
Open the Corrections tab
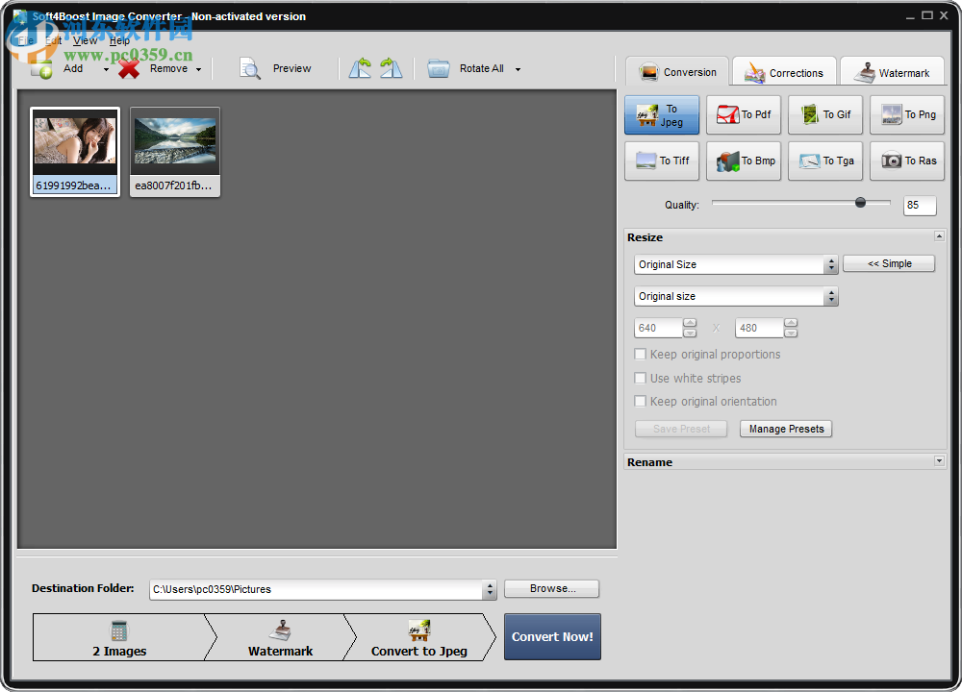tap(783, 71)
